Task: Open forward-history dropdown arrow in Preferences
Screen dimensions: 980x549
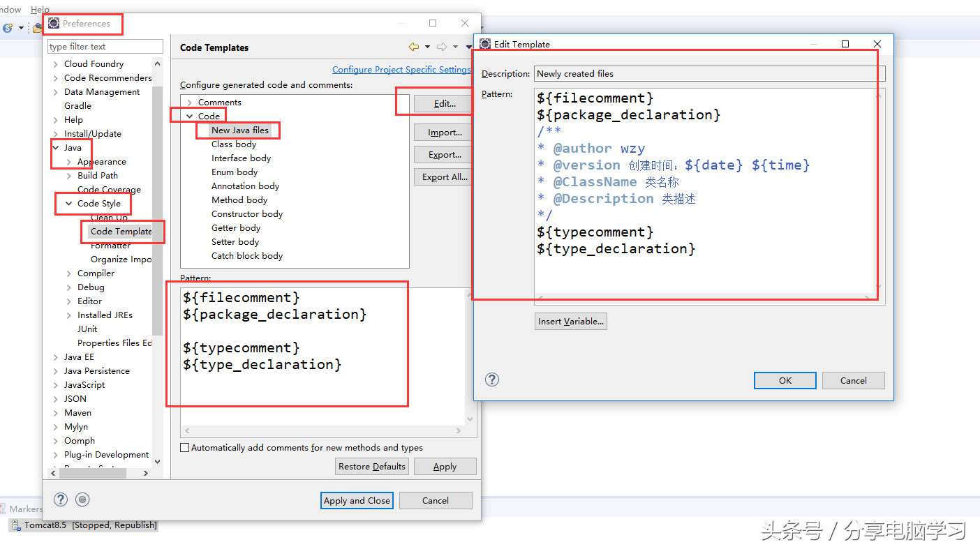Action: click(x=455, y=47)
